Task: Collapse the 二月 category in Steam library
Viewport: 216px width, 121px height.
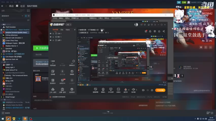Action: pyautogui.click(x=2, y=62)
